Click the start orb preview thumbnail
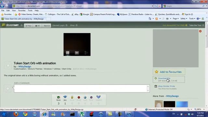This screenshot has width=208, height=117. [x=77, y=45]
